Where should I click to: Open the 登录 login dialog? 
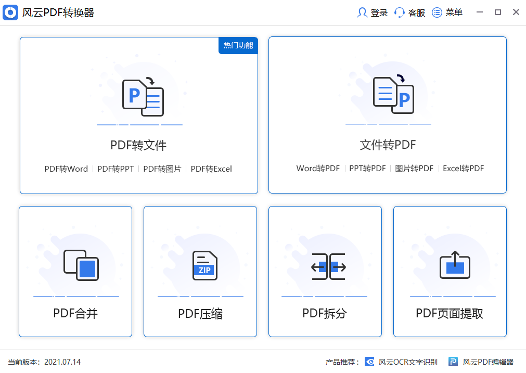371,12
